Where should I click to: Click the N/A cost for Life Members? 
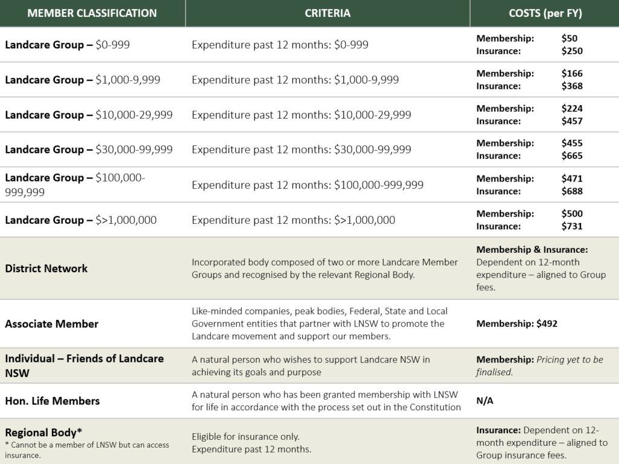[485, 400]
